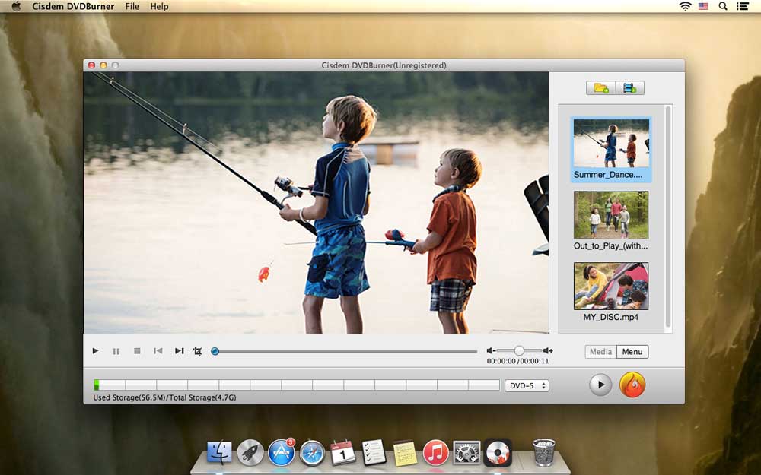
Task: Pause the video playback
Action: coord(116,351)
